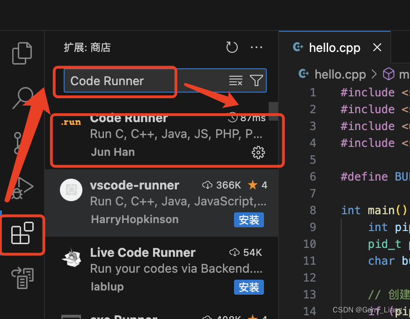Click the Code Runner 87ms activation time

pyautogui.click(x=247, y=118)
